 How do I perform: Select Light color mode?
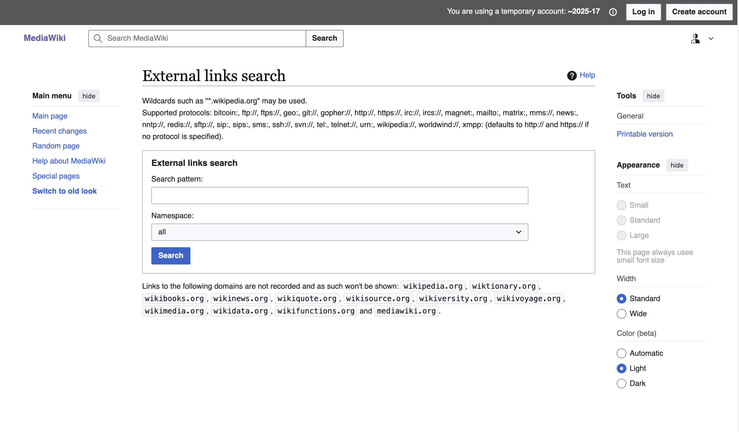click(x=621, y=368)
